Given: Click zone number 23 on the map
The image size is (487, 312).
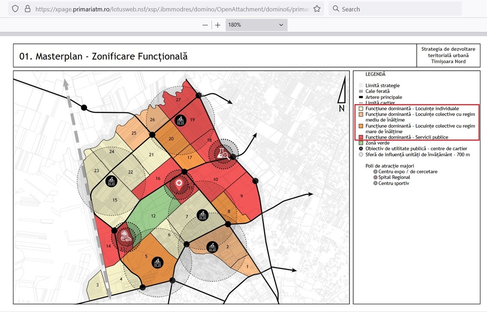Looking at the screenshot, I should [96, 171].
